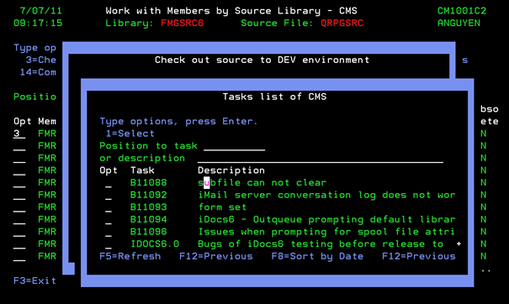Image resolution: width=509 pixels, height=304 pixels.
Task: Click the Task column header
Action: coord(142,170)
